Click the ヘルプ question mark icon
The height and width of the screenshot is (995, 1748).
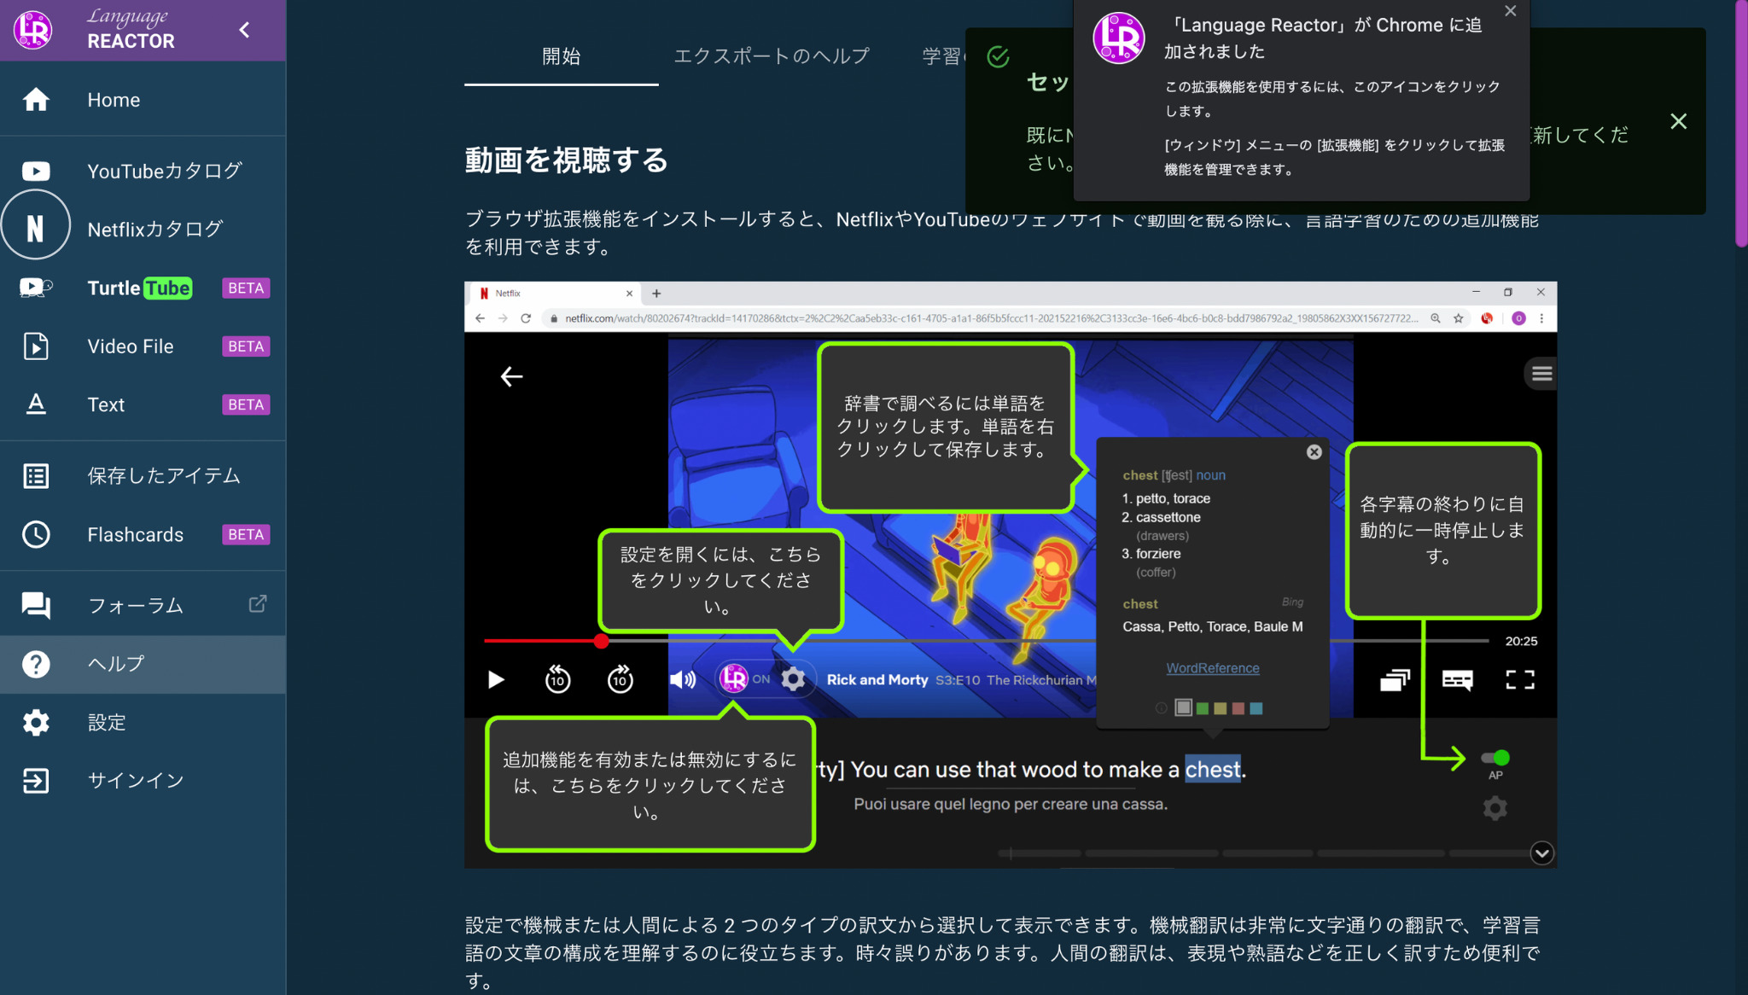point(36,664)
